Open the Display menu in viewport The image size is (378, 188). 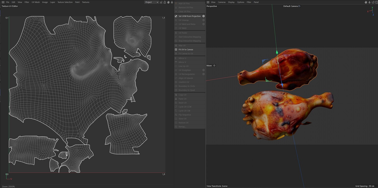(231, 2)
